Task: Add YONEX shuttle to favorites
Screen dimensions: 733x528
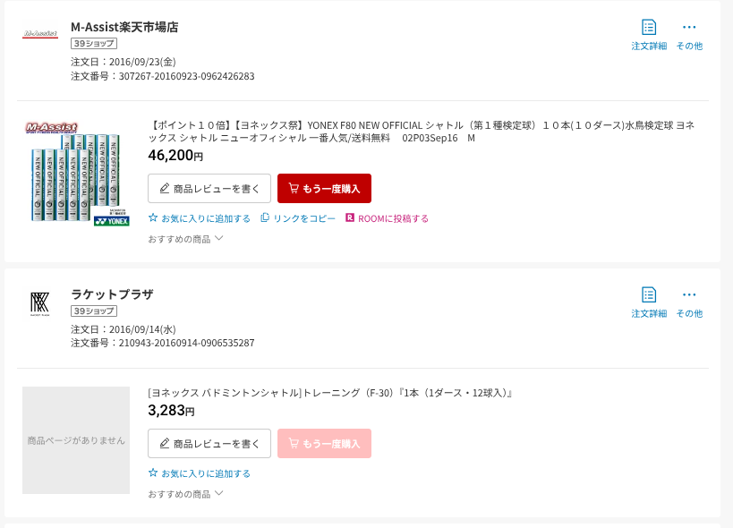Action: (x=200, y=218)
